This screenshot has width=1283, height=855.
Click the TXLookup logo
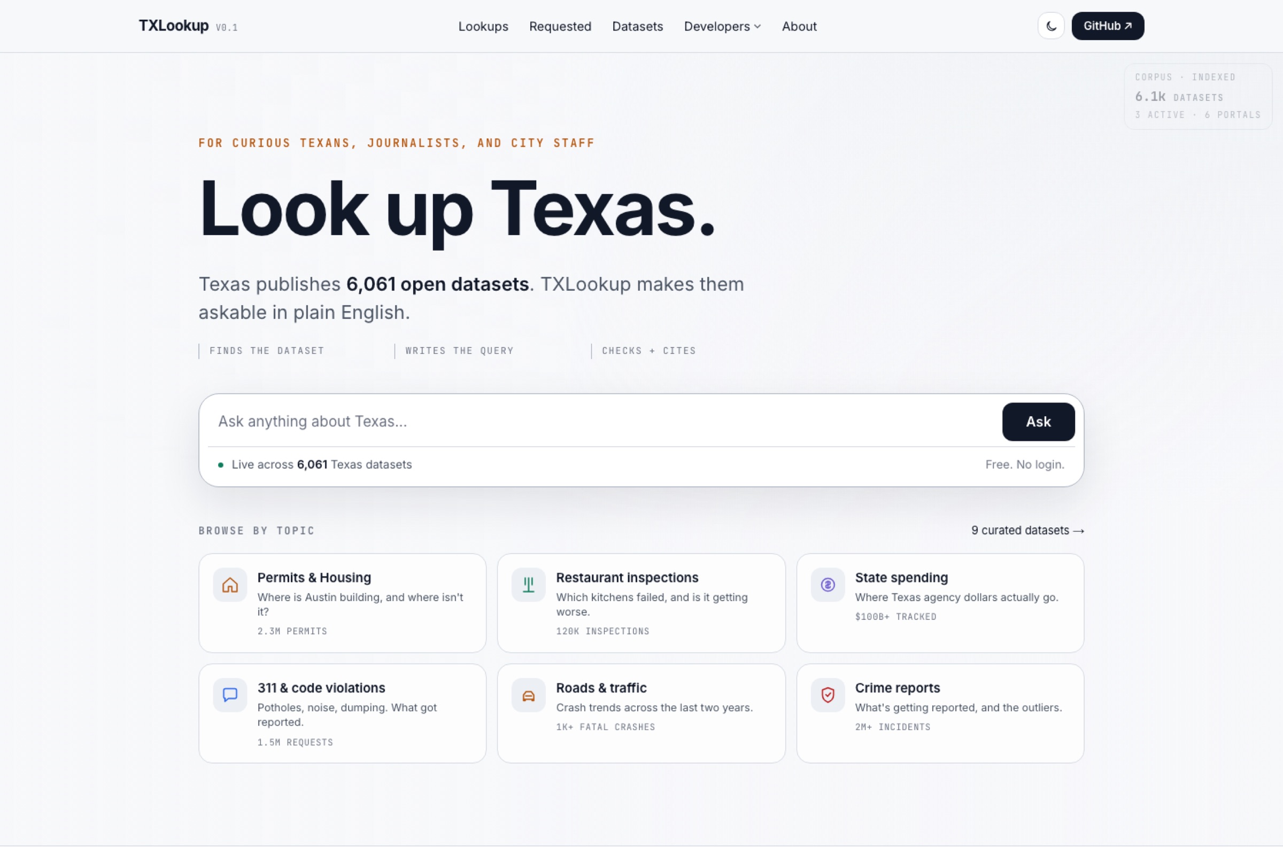coord(173,26)
